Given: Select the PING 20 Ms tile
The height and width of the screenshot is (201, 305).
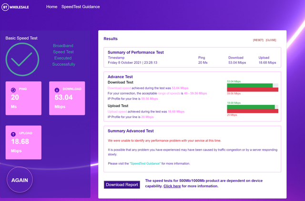Looking at the screenshot, I should click(x=23, y=98).
